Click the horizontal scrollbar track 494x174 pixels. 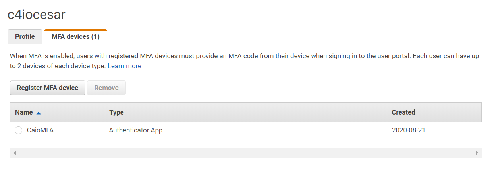(x=245, y=153)
